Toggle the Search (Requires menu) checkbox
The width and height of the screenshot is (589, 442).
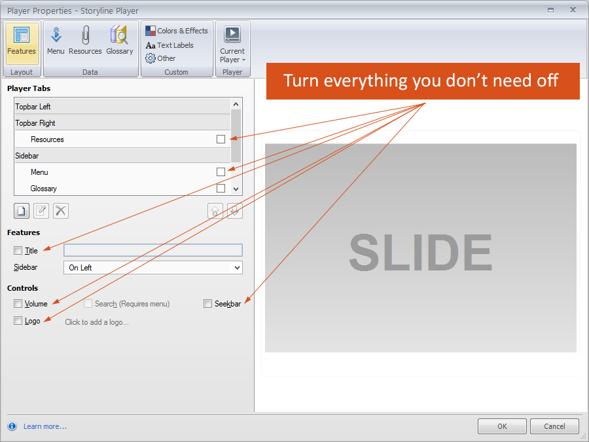[88, 303]
